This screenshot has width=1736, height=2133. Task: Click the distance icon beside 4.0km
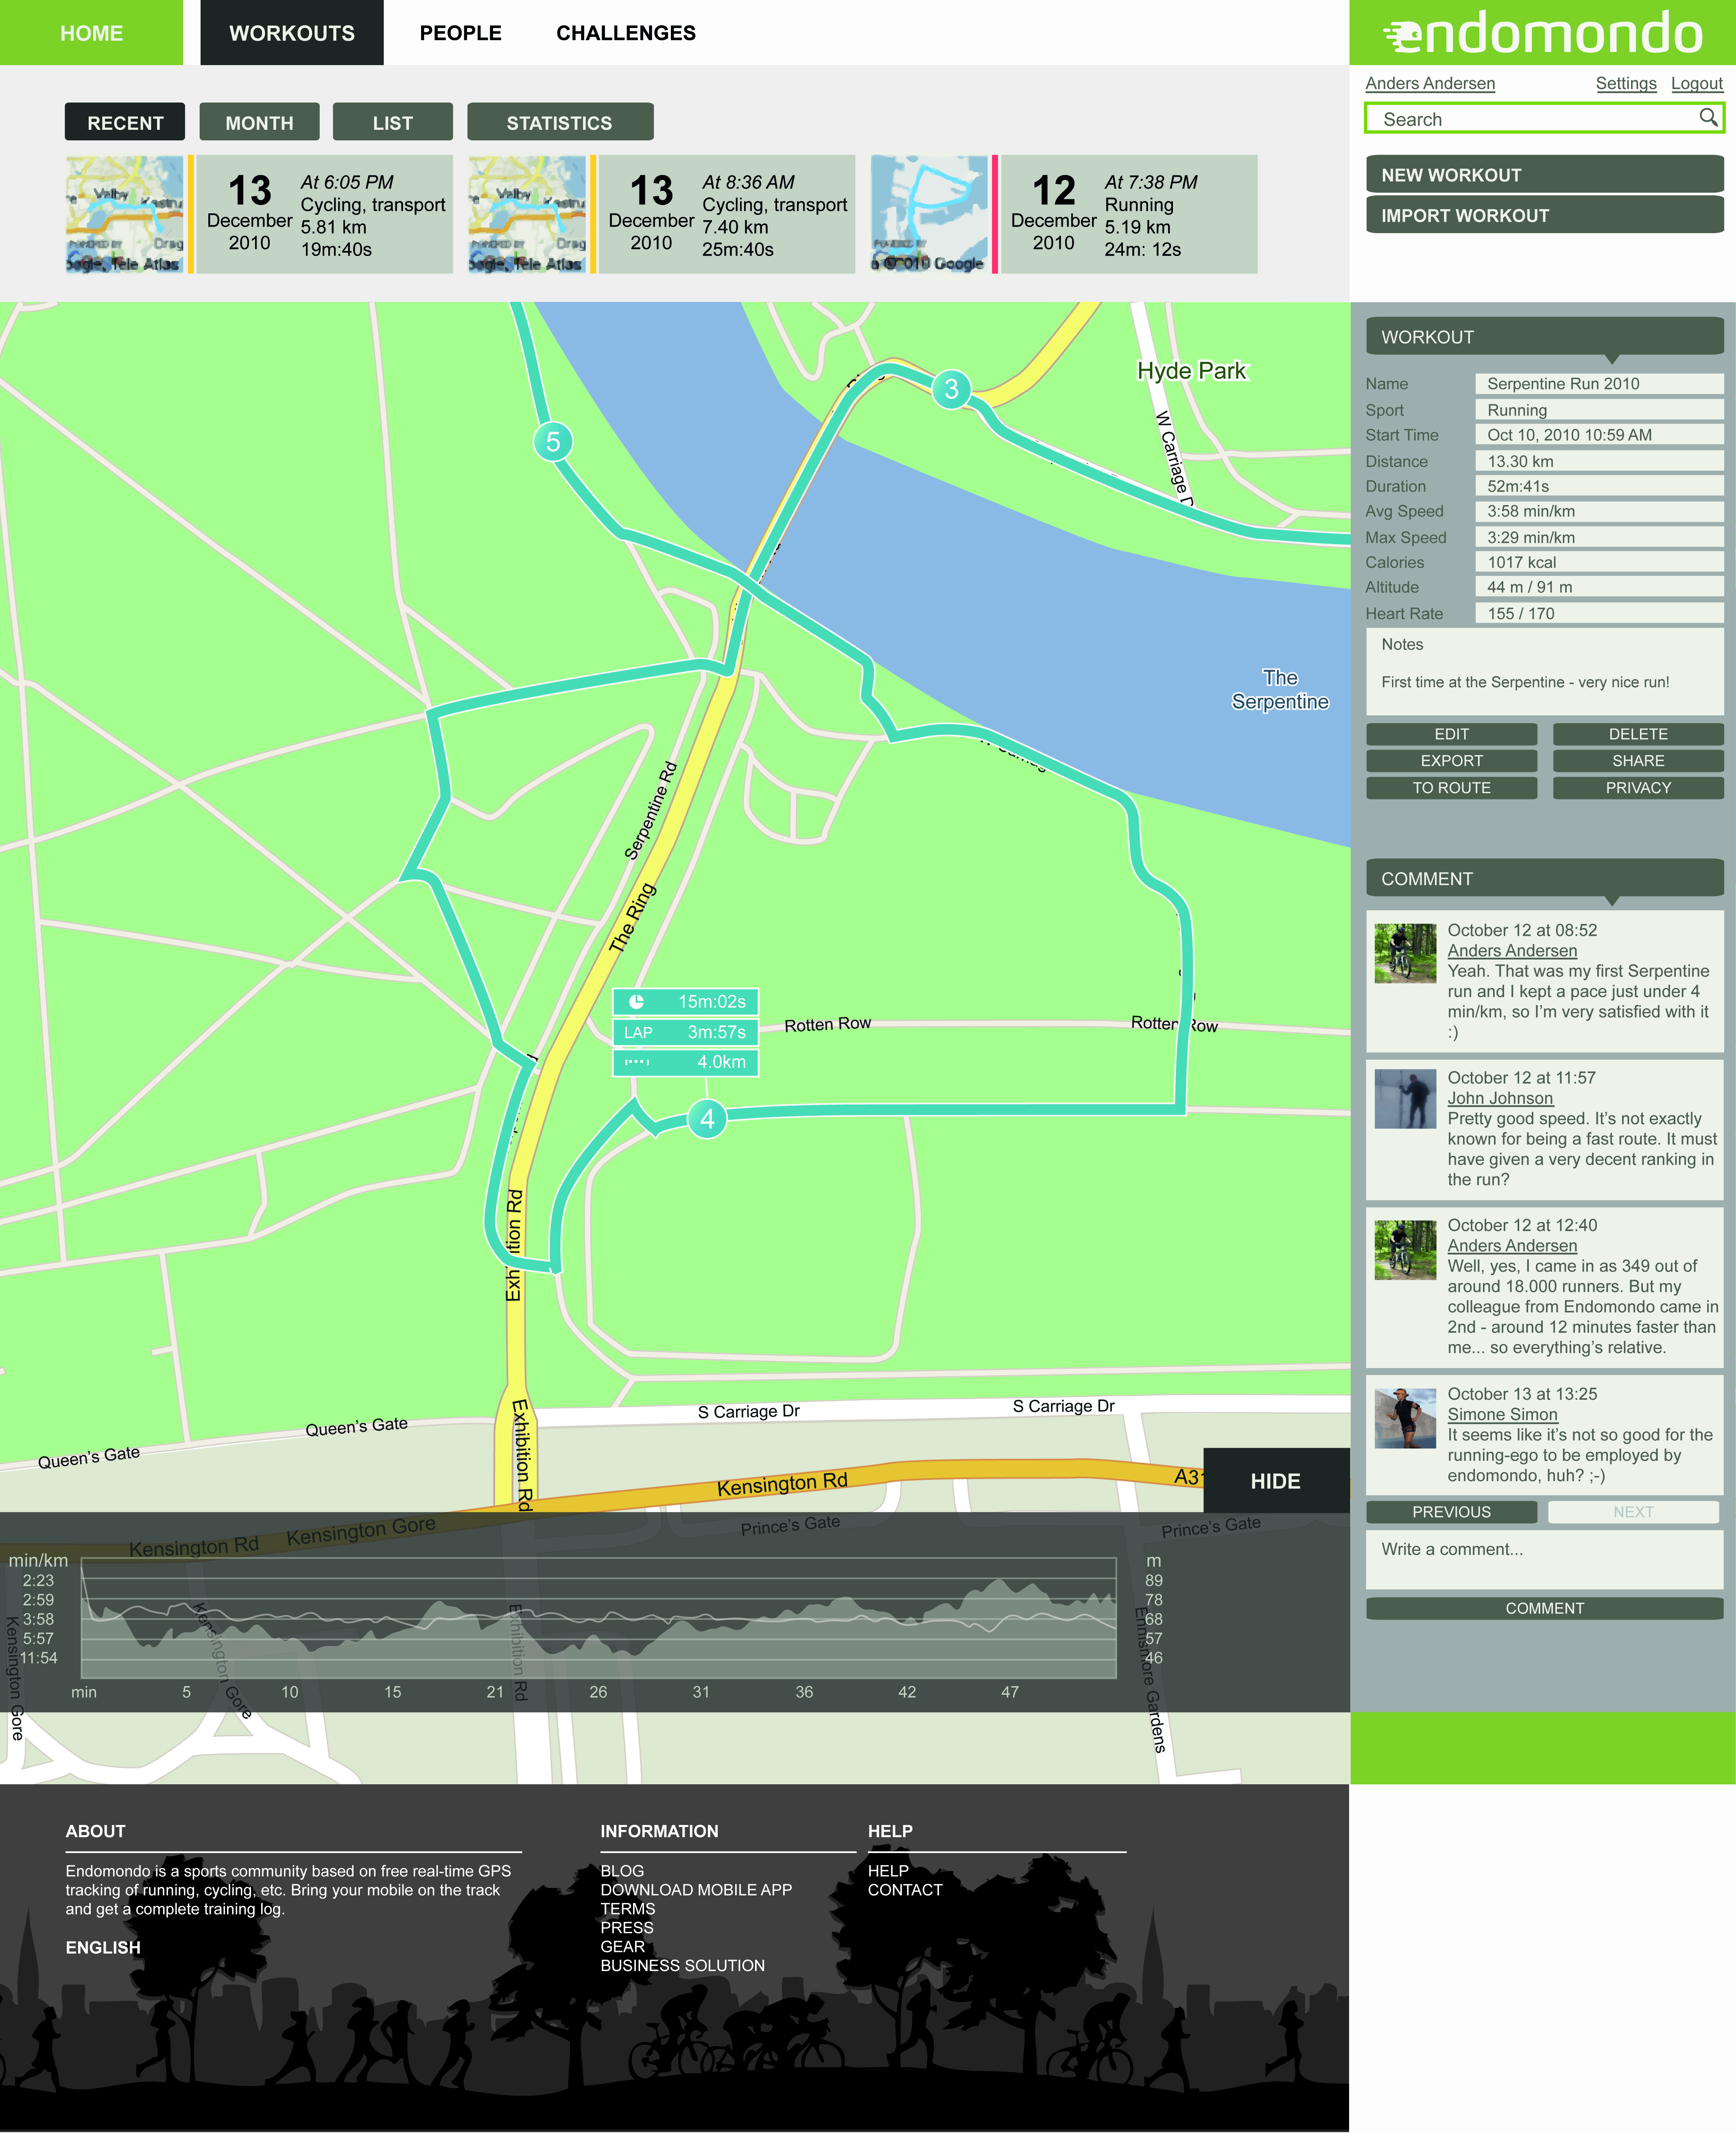point(637,1062)
